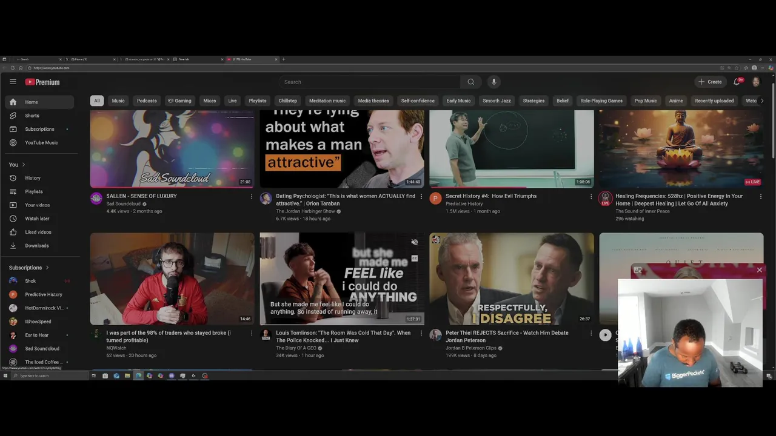The width and height of the screenshot is (776, 436).
Task: Open Your videos in the sidebar
Action: click(39, 205)
